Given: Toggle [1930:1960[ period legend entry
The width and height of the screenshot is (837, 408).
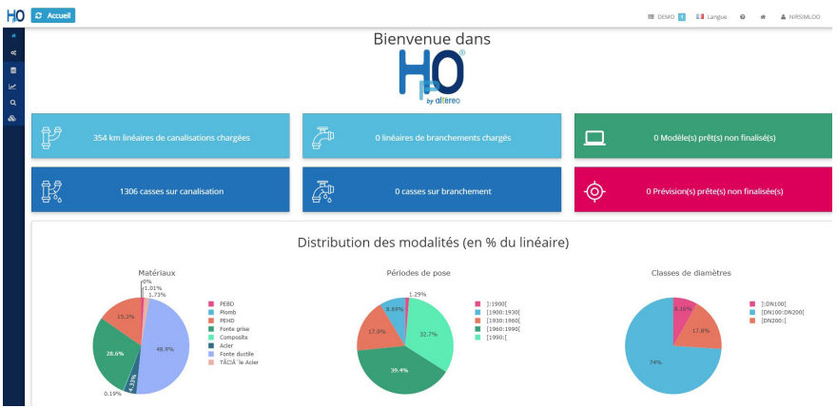Looking at the screenshot, I should coord(496,321).
